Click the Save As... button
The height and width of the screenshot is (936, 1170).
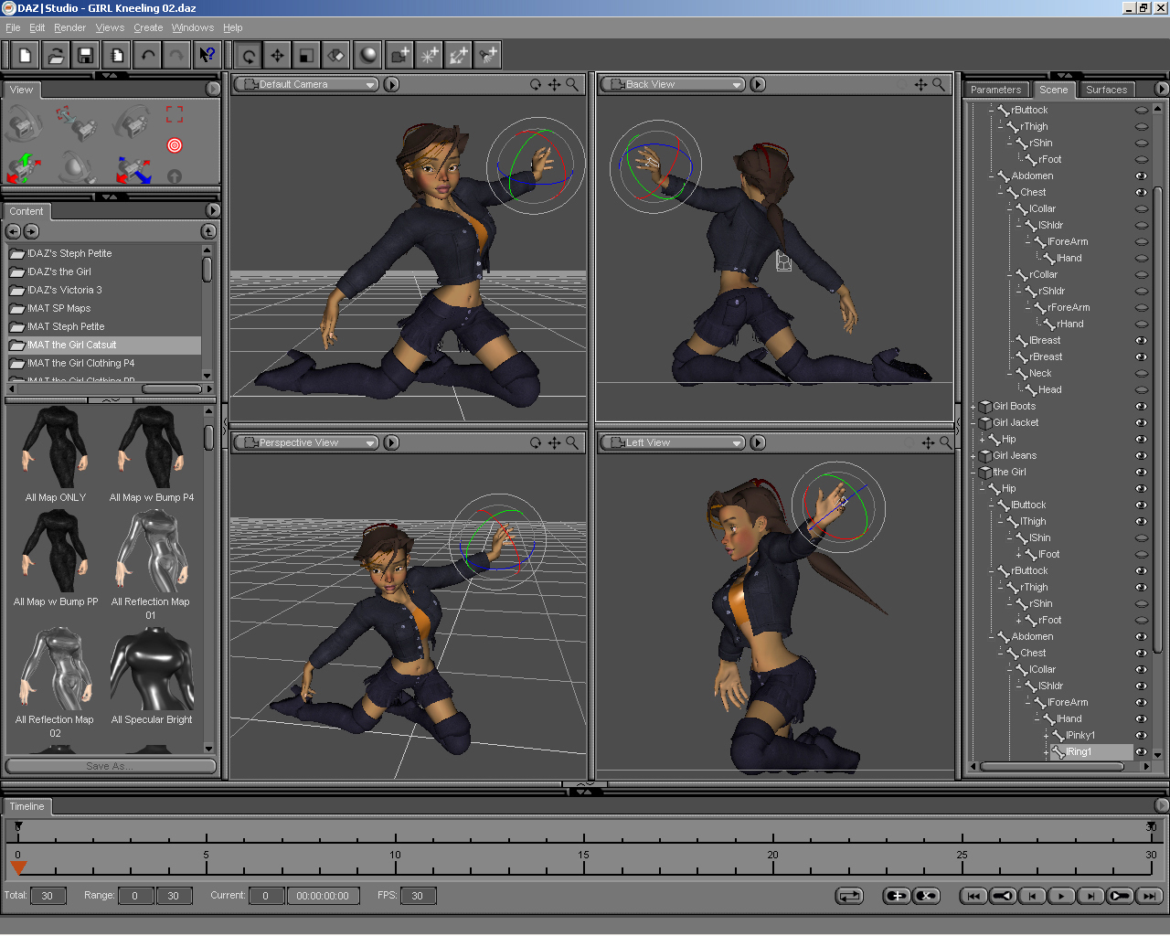coord(111,766)
